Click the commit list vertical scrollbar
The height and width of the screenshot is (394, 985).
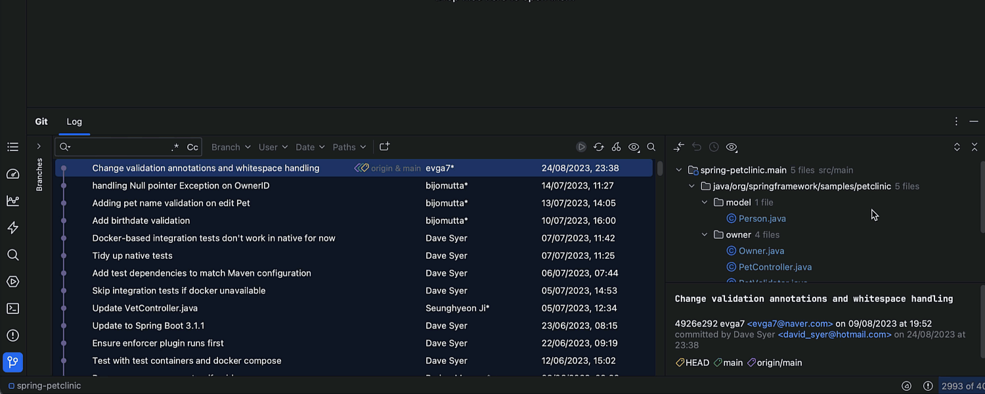point(659,169)
